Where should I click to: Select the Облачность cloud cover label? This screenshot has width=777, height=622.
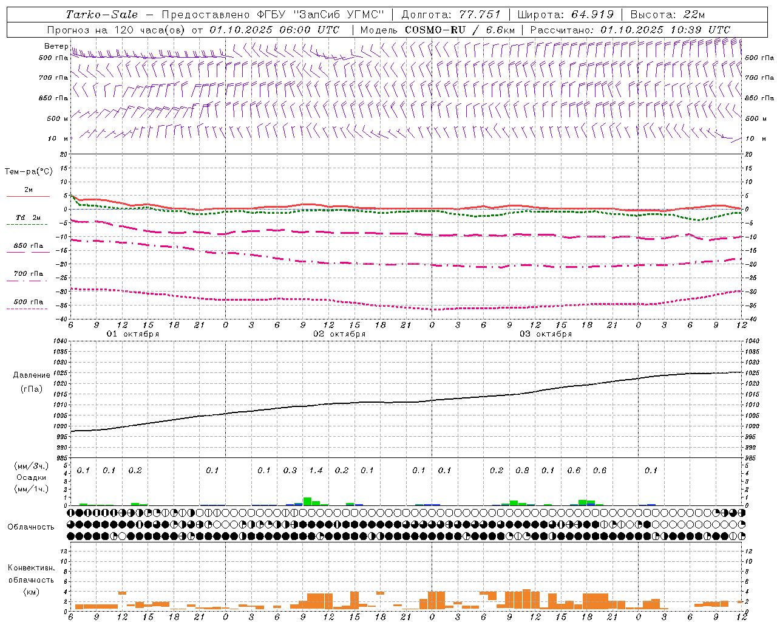(x=31, y=527)
